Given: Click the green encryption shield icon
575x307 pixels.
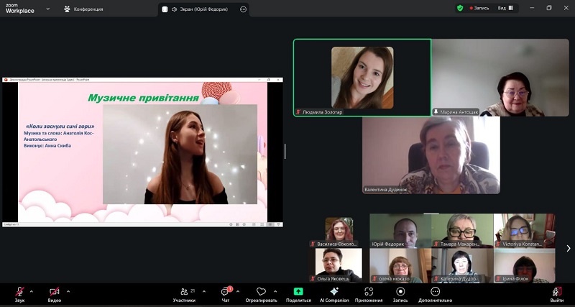Looking at the screenshot, I should click(x=460, y=9).
